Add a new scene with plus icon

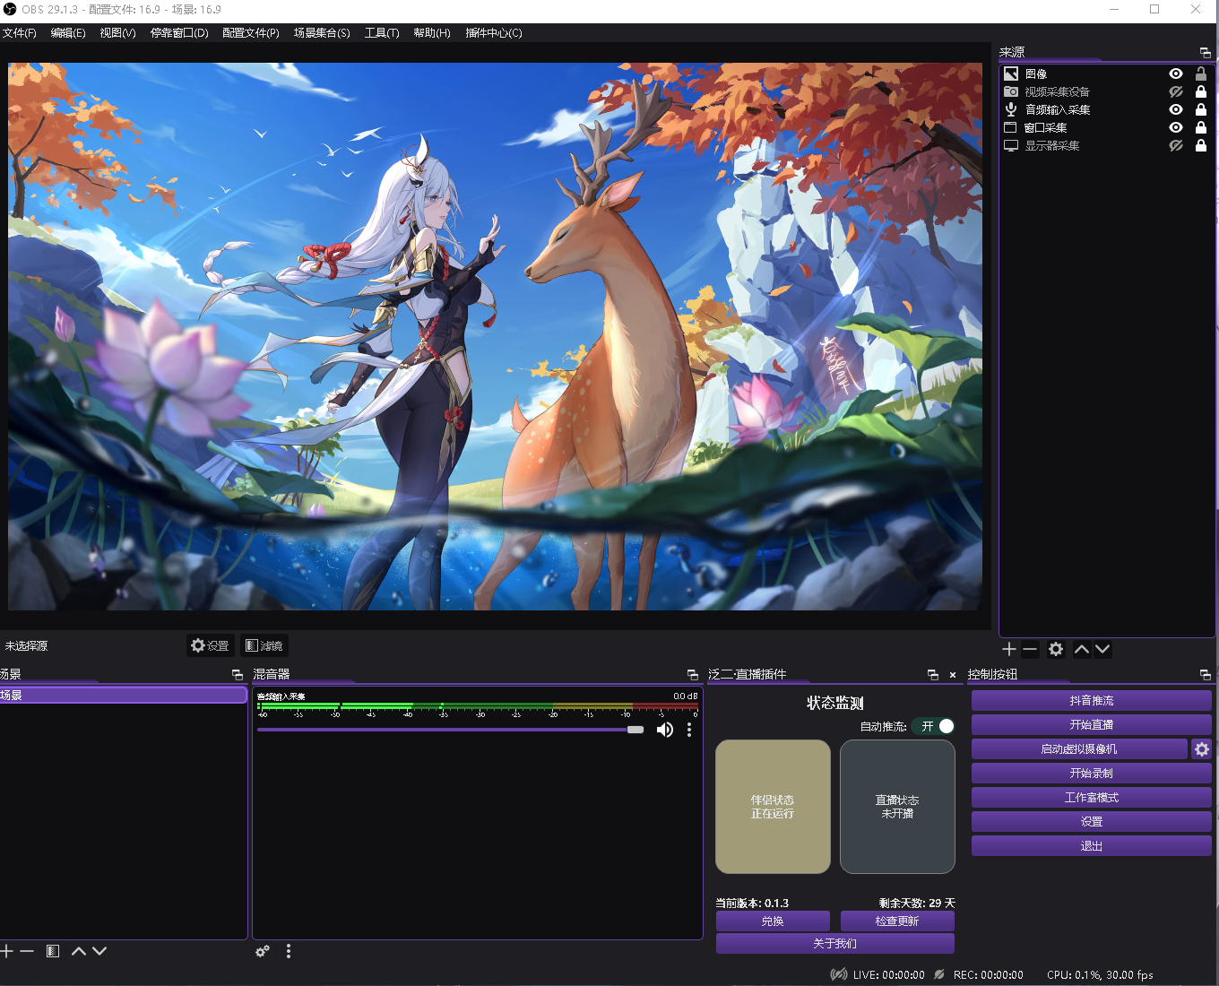pyautogui.click(x=7, y=951)
